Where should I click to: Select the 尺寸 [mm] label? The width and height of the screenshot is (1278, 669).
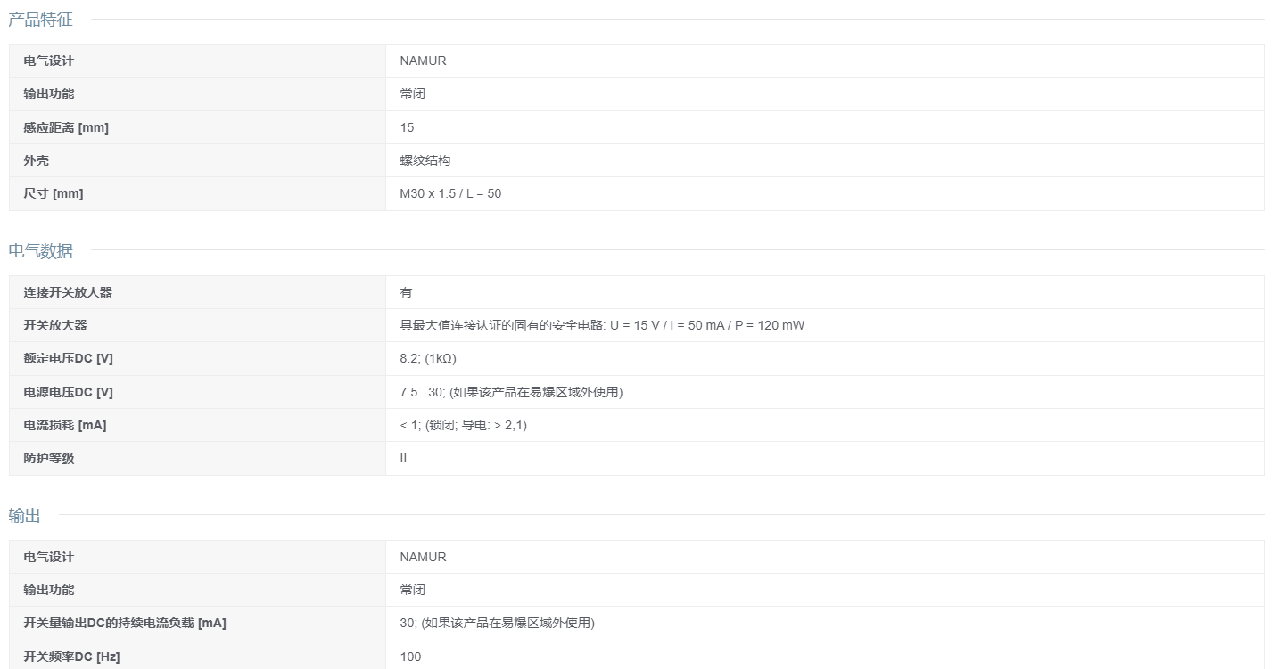click(x=54, y=193)
